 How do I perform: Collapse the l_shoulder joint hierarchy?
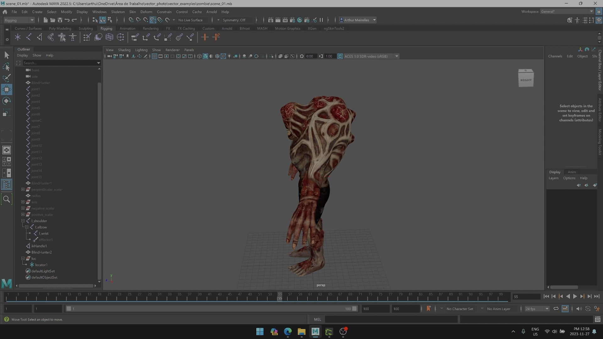click(x=23, y=221)
